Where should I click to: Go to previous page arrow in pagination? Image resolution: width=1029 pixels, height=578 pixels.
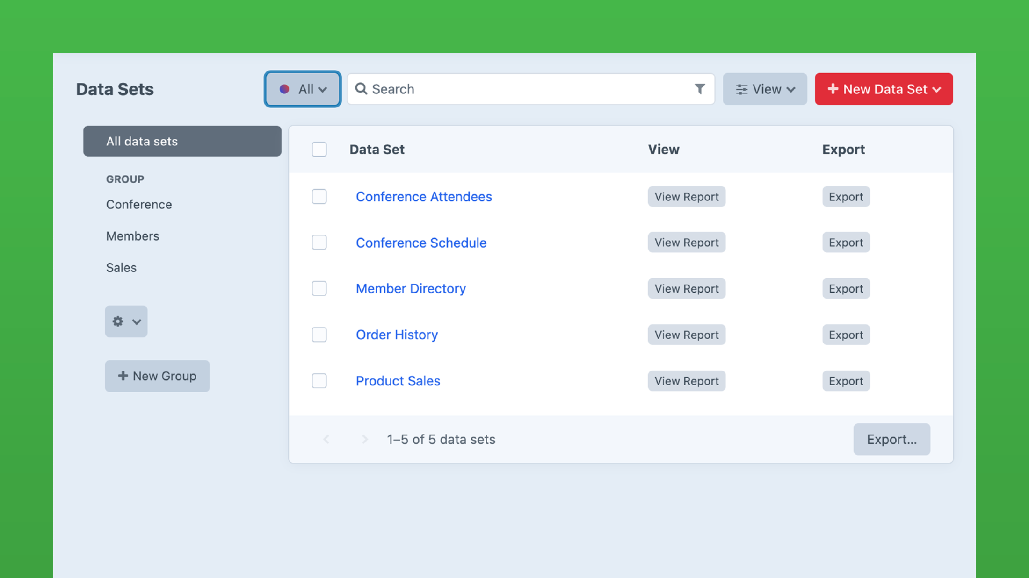(x=326, y=439)
